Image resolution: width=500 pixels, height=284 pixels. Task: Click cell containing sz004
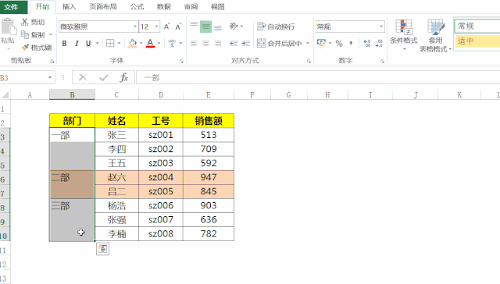tap(161, 177)
